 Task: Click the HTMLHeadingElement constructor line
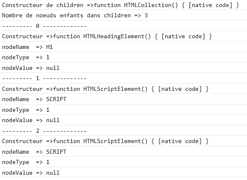point(123,36)
